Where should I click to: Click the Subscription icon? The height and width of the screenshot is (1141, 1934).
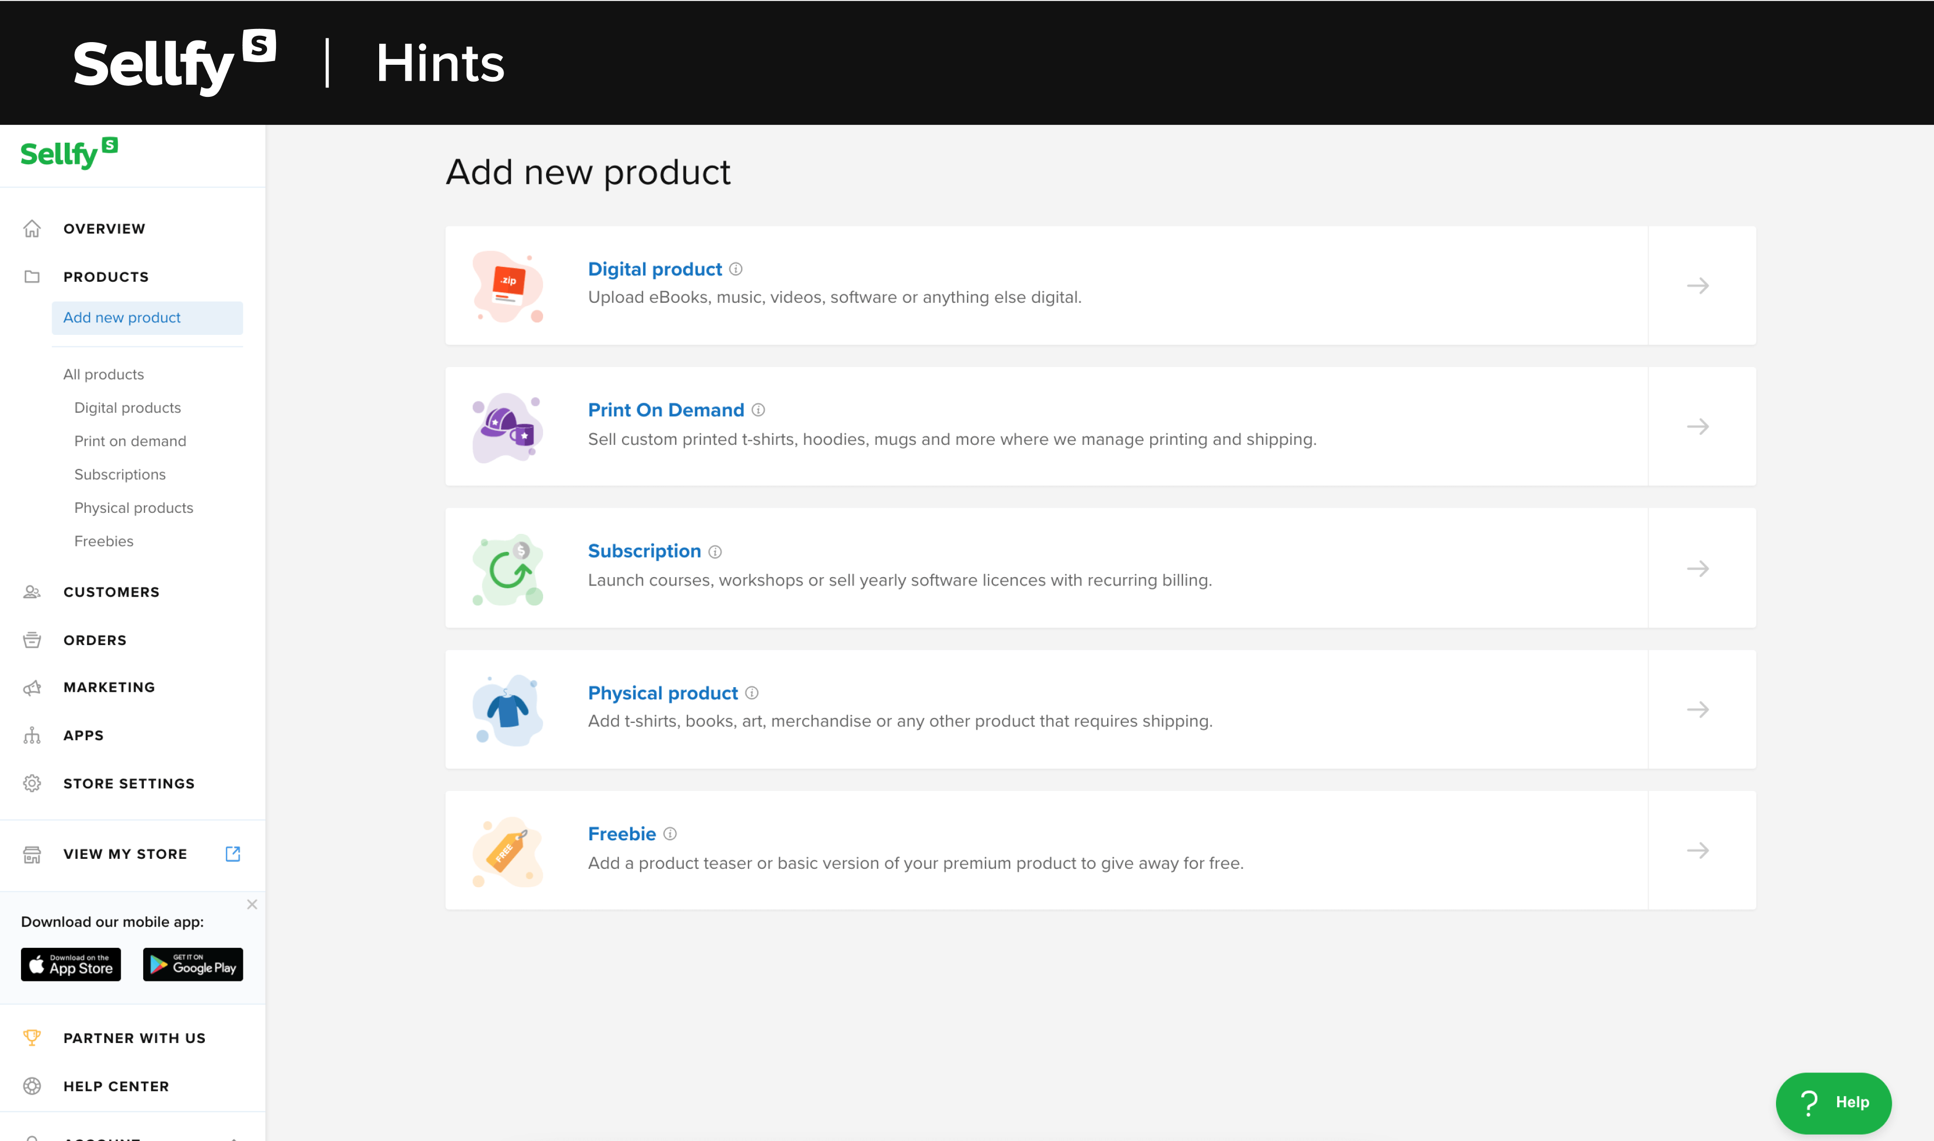pos(509,568)
